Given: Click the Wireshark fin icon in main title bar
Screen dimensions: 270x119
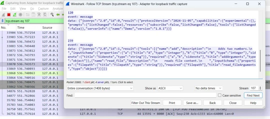Looking at the screenshot, I should (2, 3).
